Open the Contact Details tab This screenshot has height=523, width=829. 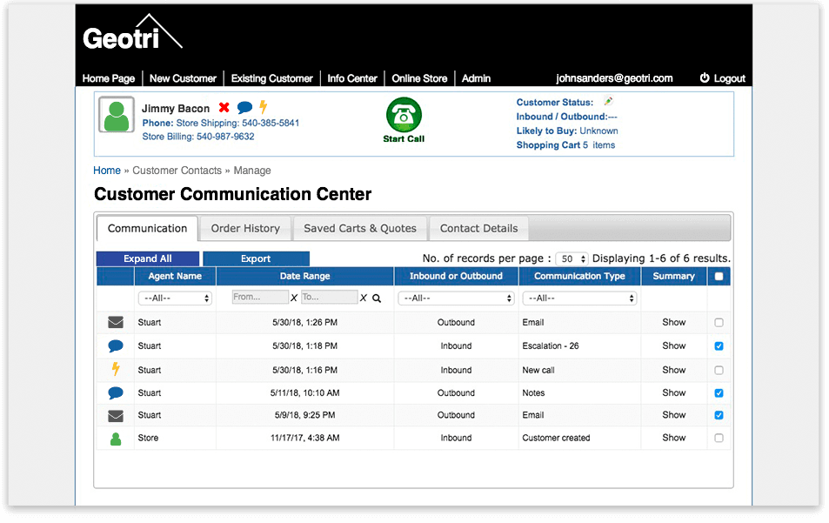tap(479, 229)
